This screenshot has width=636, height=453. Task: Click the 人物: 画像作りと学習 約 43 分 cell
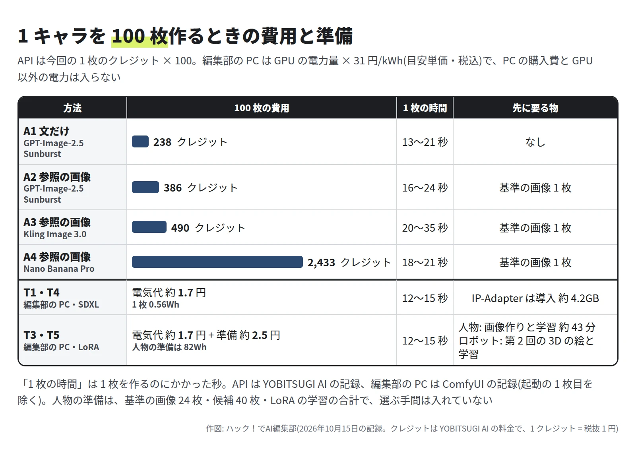(x=535, y=341)
